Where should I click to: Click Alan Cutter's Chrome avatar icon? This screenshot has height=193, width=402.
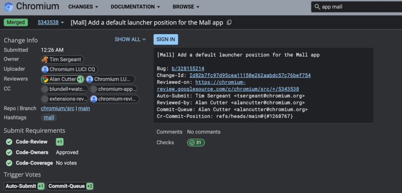pos(45,79)
